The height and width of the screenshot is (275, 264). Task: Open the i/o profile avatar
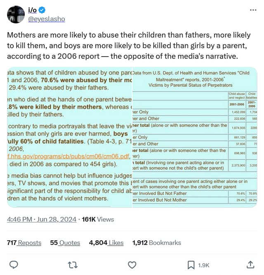pyautogui.click(x=16, y=14)
